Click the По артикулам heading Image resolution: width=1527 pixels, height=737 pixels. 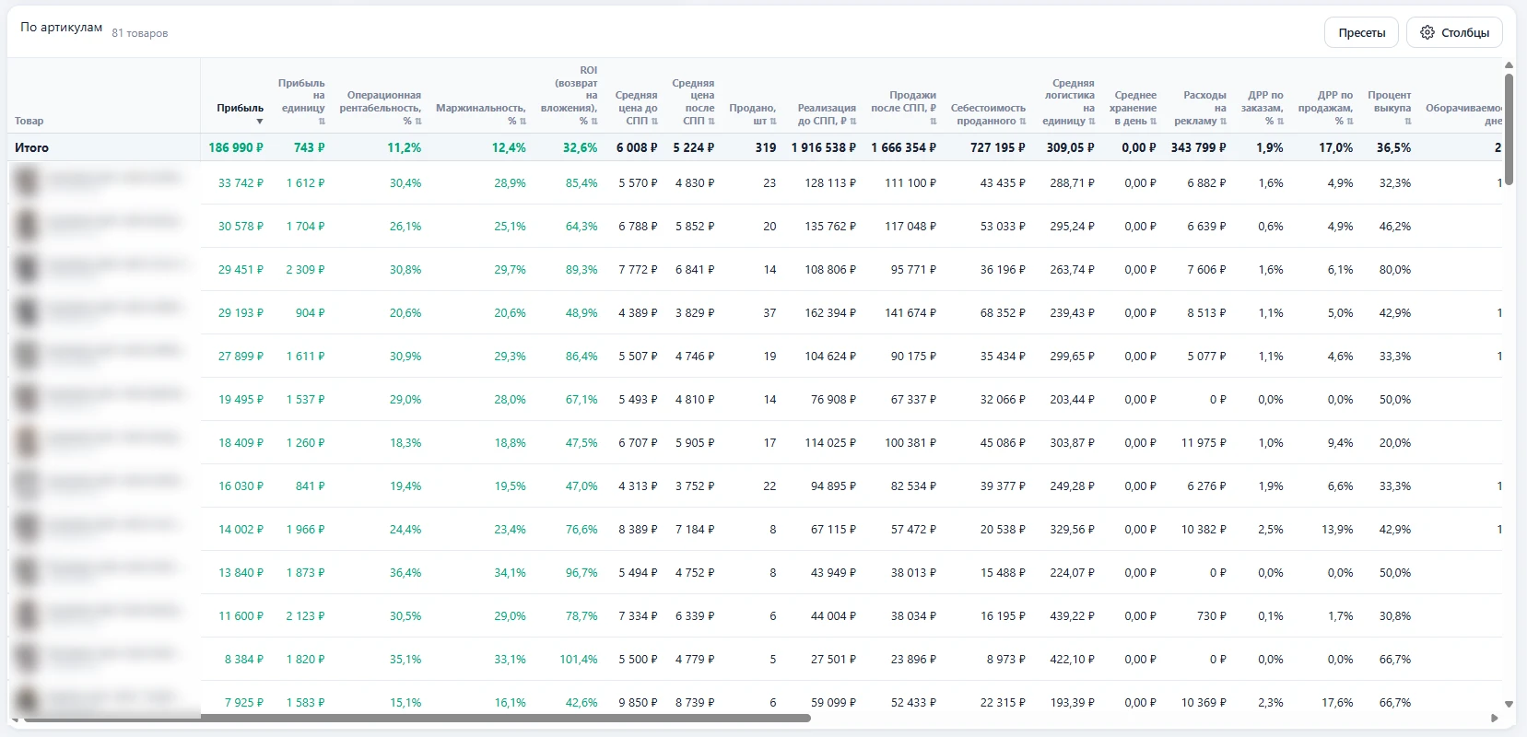coord(62,28)
